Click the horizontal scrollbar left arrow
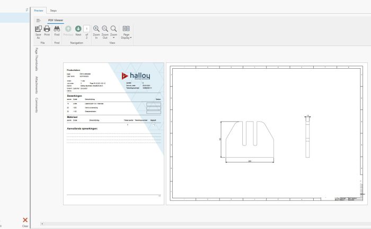371x229 pixels. tap(42, 224)
